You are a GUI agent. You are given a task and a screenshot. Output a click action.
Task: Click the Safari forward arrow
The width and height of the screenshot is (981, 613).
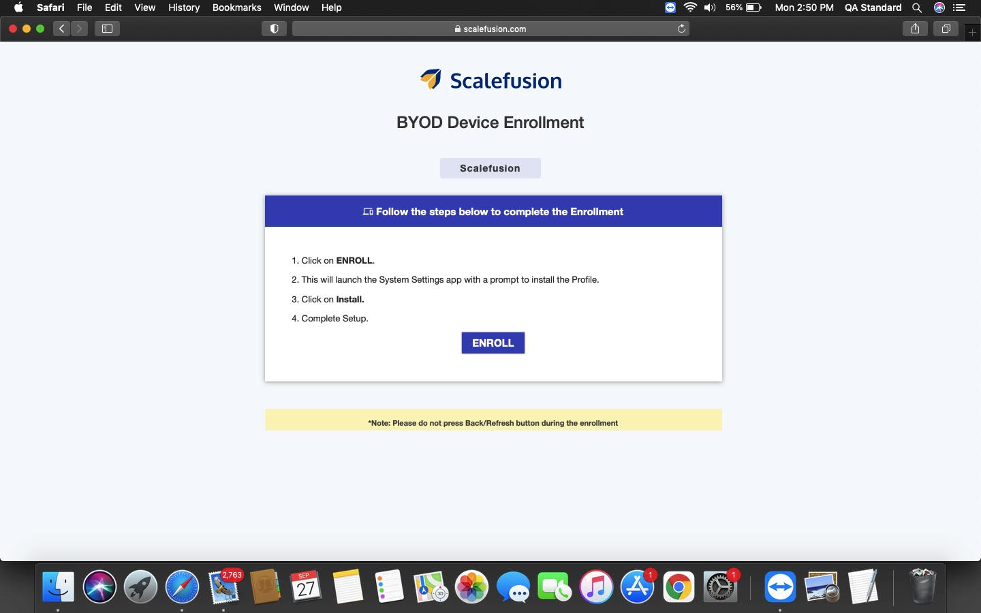79,29
